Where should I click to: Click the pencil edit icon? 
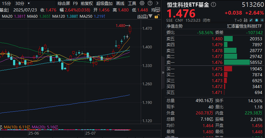tap(251, 20)
